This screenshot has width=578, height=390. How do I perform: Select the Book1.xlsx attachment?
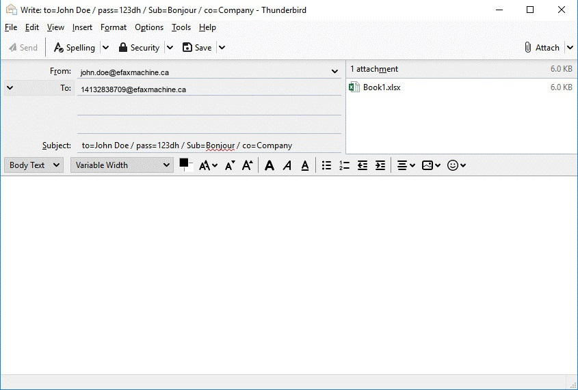pyautogui.click(x=460, y=87)
